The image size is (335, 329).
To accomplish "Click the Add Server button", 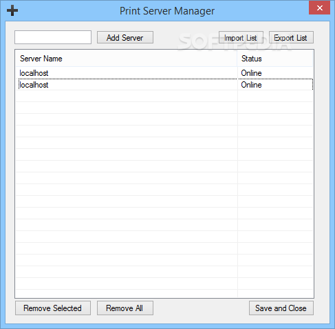I will pos(125,37).
